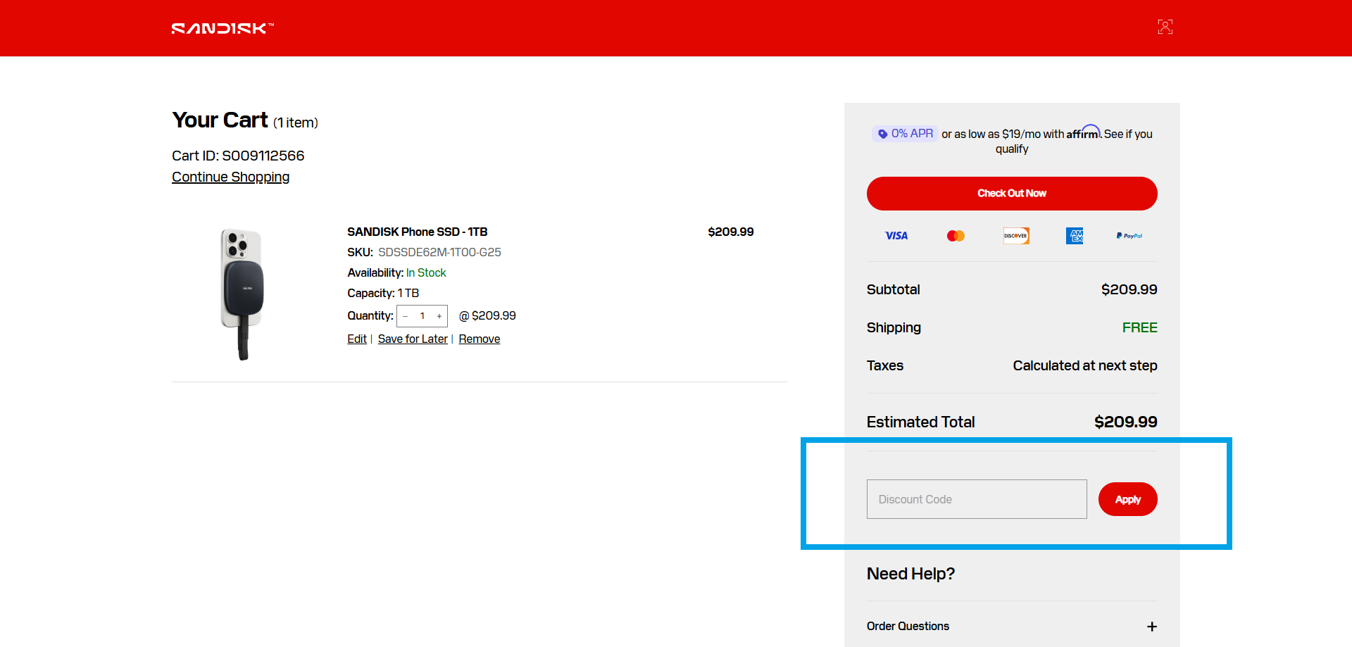1352x647 pixels.
Task: Click the 'Capacity: 1 TB' text
Action: tap(383, 293)
